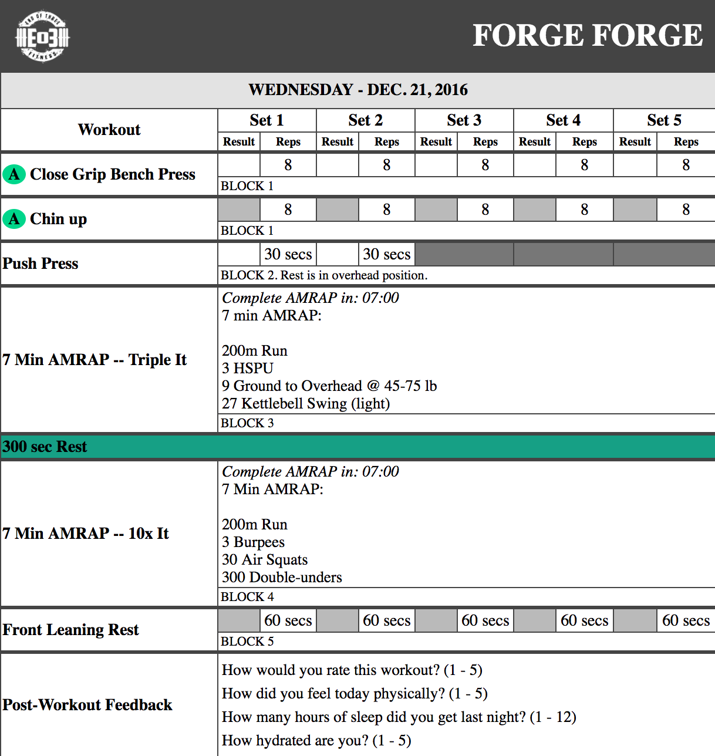Click the 30 Air Squats line
Screen dimensions: 715x756
pyautogui.click(x=265, y=559)
